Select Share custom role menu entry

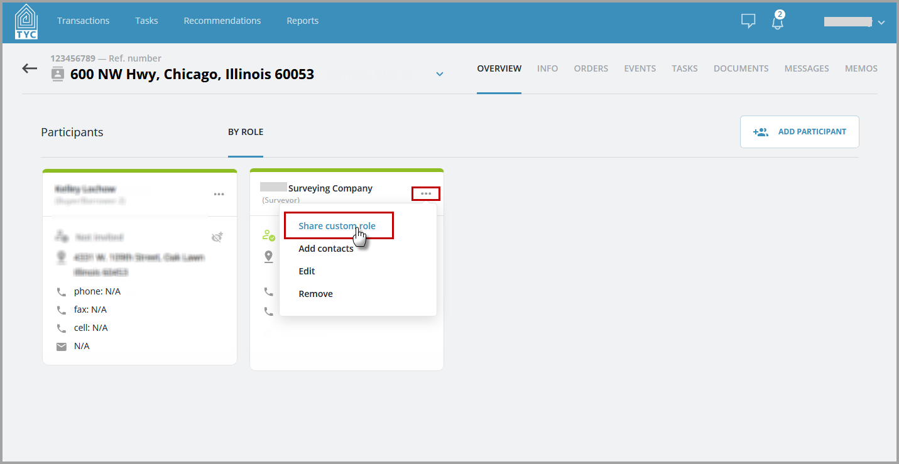337,226
